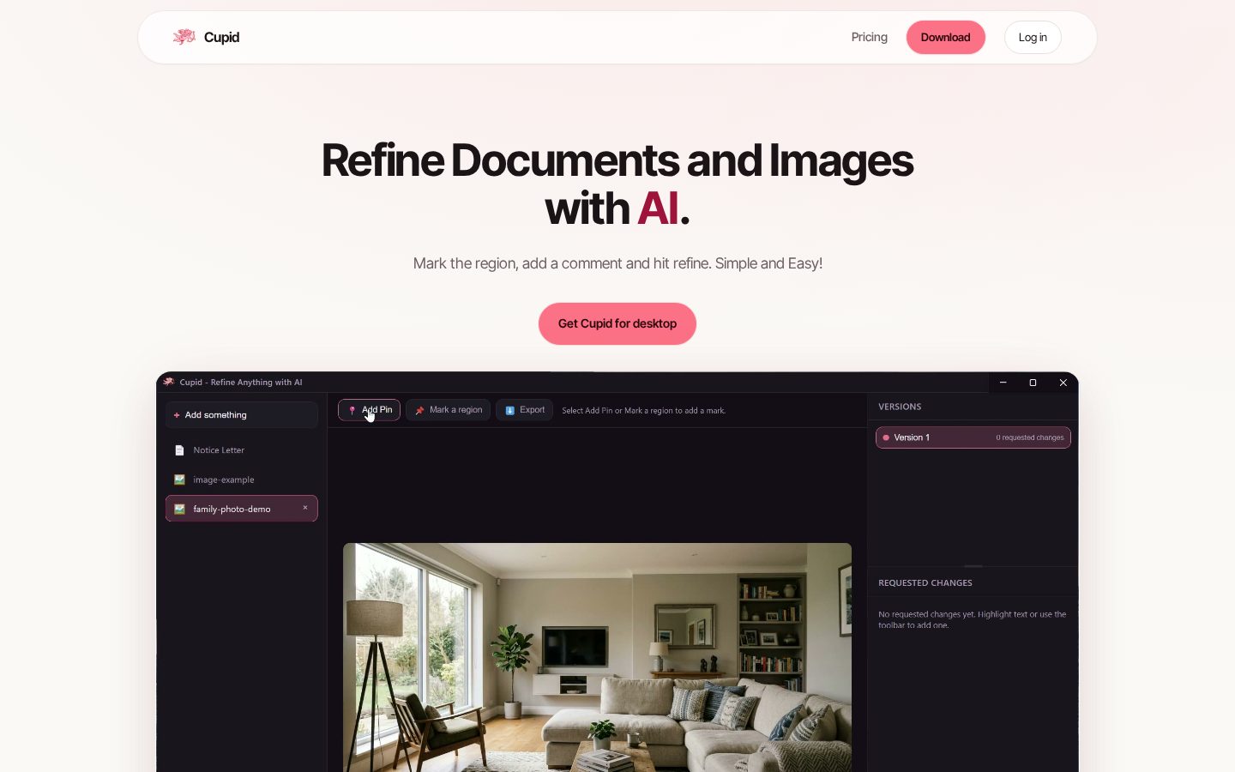Click the Version 1 status dot

[886, 437]
